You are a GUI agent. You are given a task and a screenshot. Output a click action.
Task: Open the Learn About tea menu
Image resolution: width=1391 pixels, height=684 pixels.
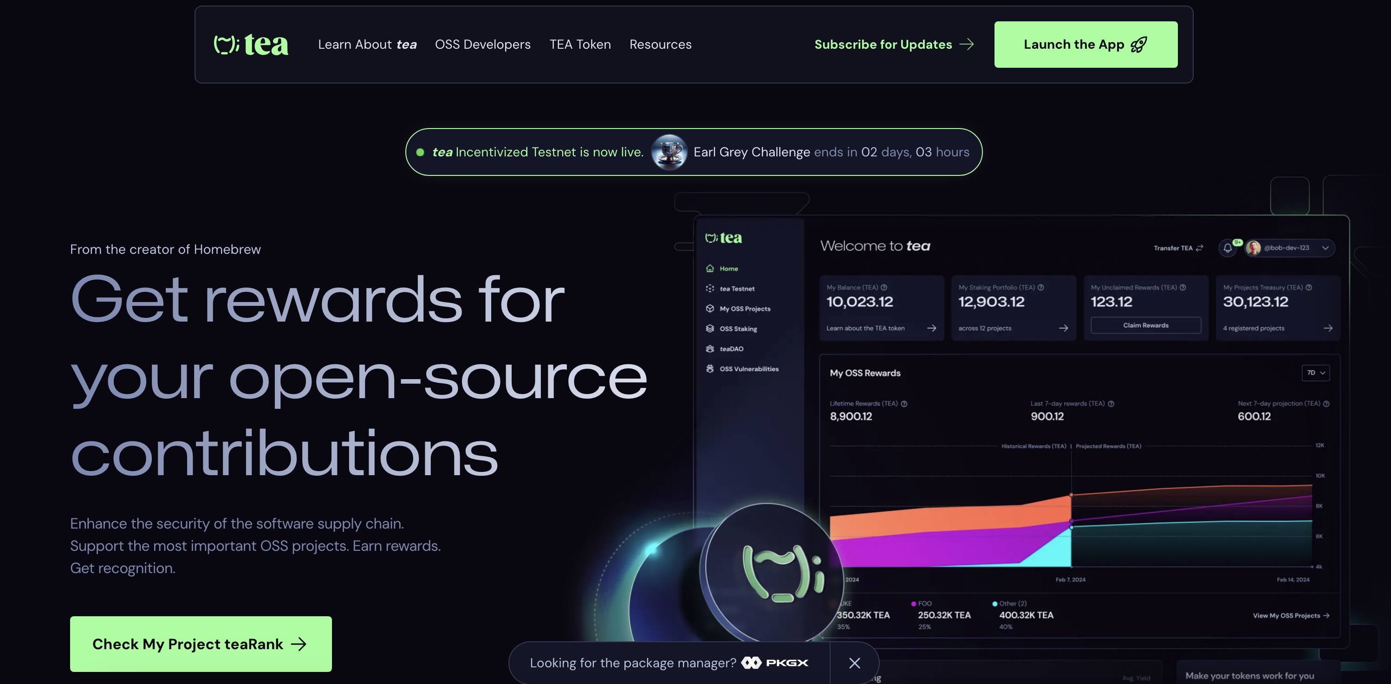367,45
